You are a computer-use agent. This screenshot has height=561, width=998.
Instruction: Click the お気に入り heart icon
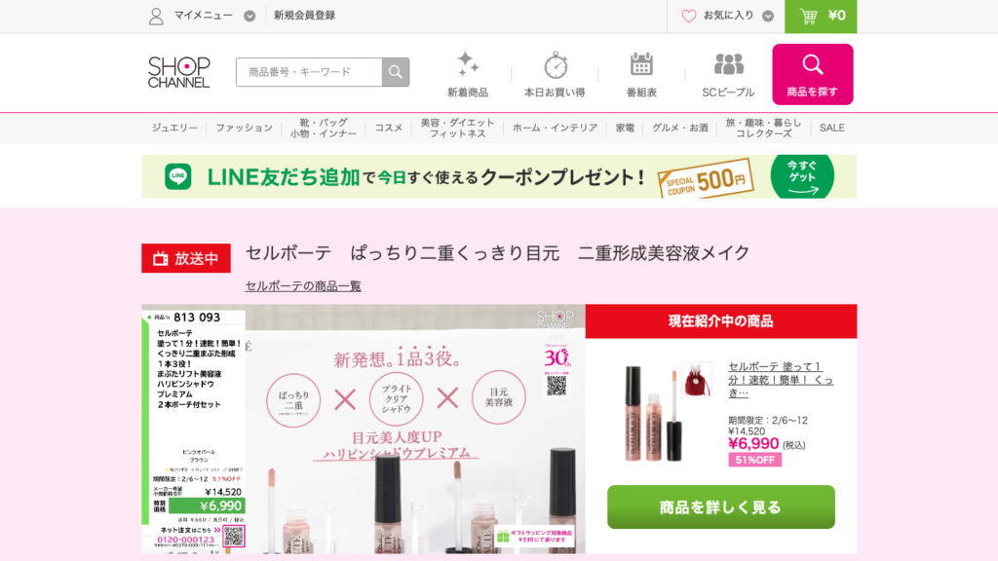pos(689,16)
